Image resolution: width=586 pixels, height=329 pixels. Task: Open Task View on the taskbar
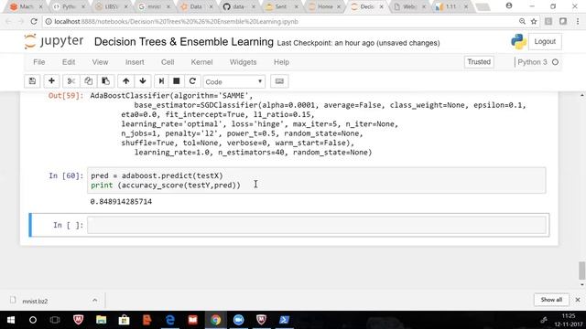tap(55, 320)
